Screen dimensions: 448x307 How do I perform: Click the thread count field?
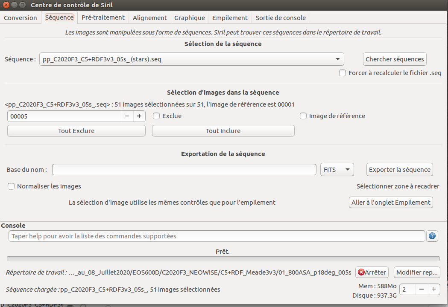[x=407, y=290]
